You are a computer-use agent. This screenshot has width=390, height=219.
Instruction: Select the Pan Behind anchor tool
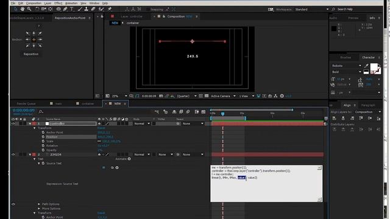51,9
